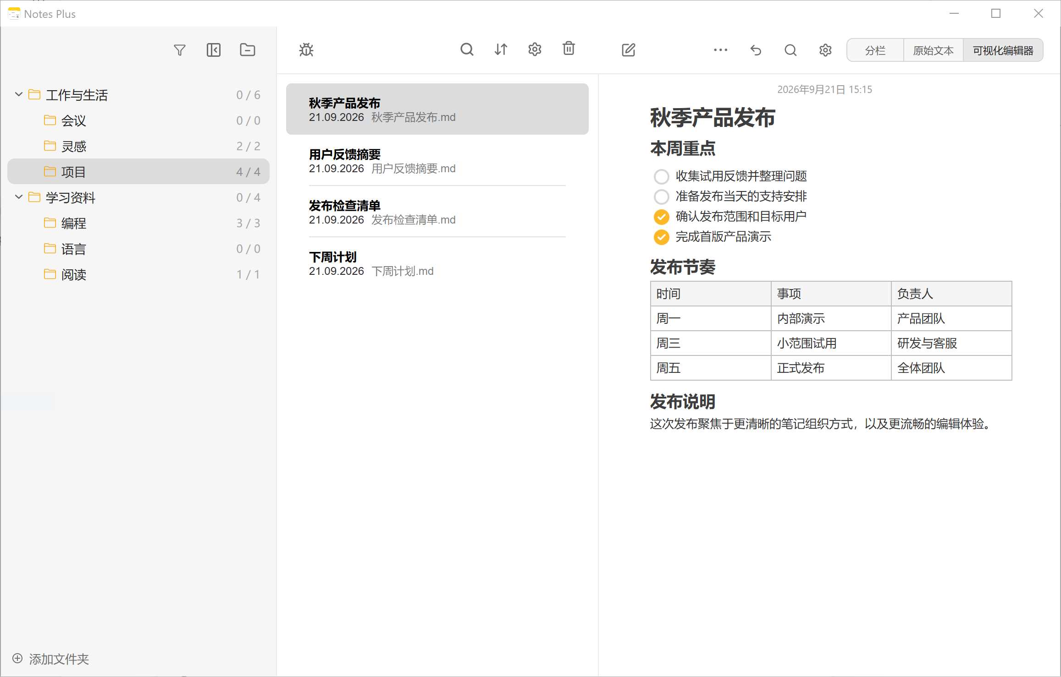Screen dimensions: 1061x677
Task: Click the note title heading 秋季产品发布
Action: point(713,117)
